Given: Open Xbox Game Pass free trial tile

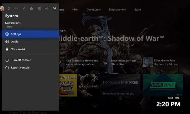Looking at the screenshot, I should click(x=163, y=62).
